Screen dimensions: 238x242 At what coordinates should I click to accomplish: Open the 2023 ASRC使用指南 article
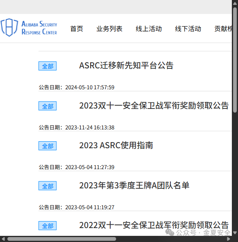[116, 145]
